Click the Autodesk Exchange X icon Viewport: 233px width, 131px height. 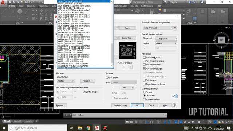(190, 2)
